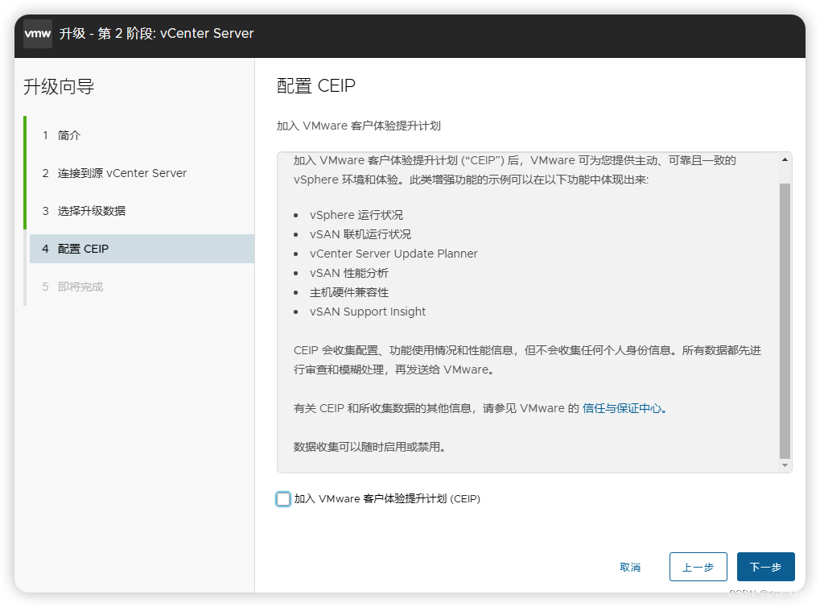Click the 升级向导 sidebar heading
Viewport: 820px width, 607px height.
(x=59, y=86)
